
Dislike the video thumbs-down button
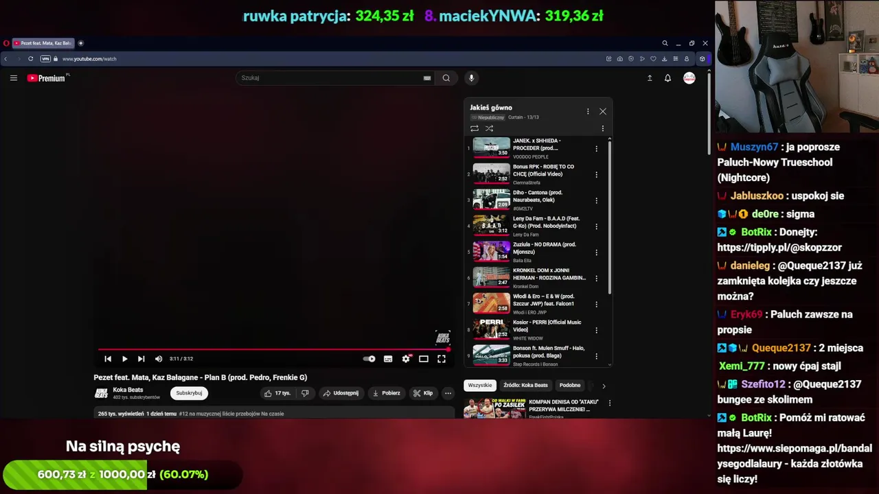pos(306,393)
